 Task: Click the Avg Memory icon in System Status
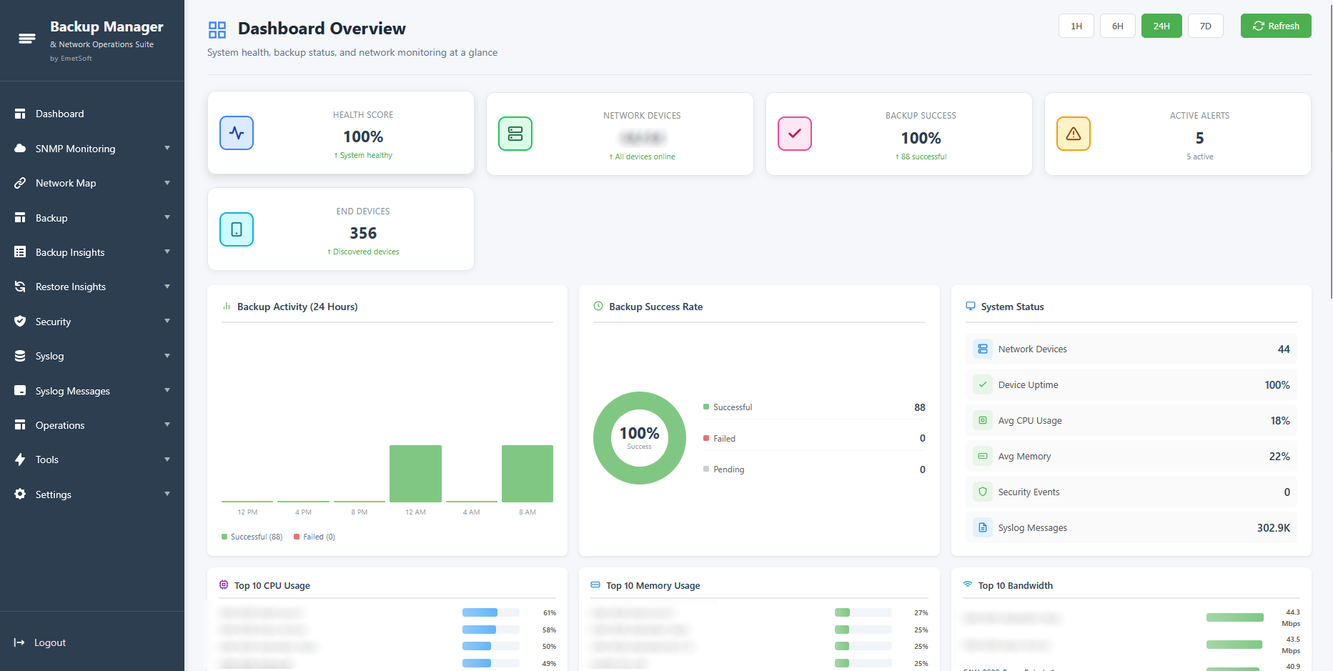click(x=983, y=456)
